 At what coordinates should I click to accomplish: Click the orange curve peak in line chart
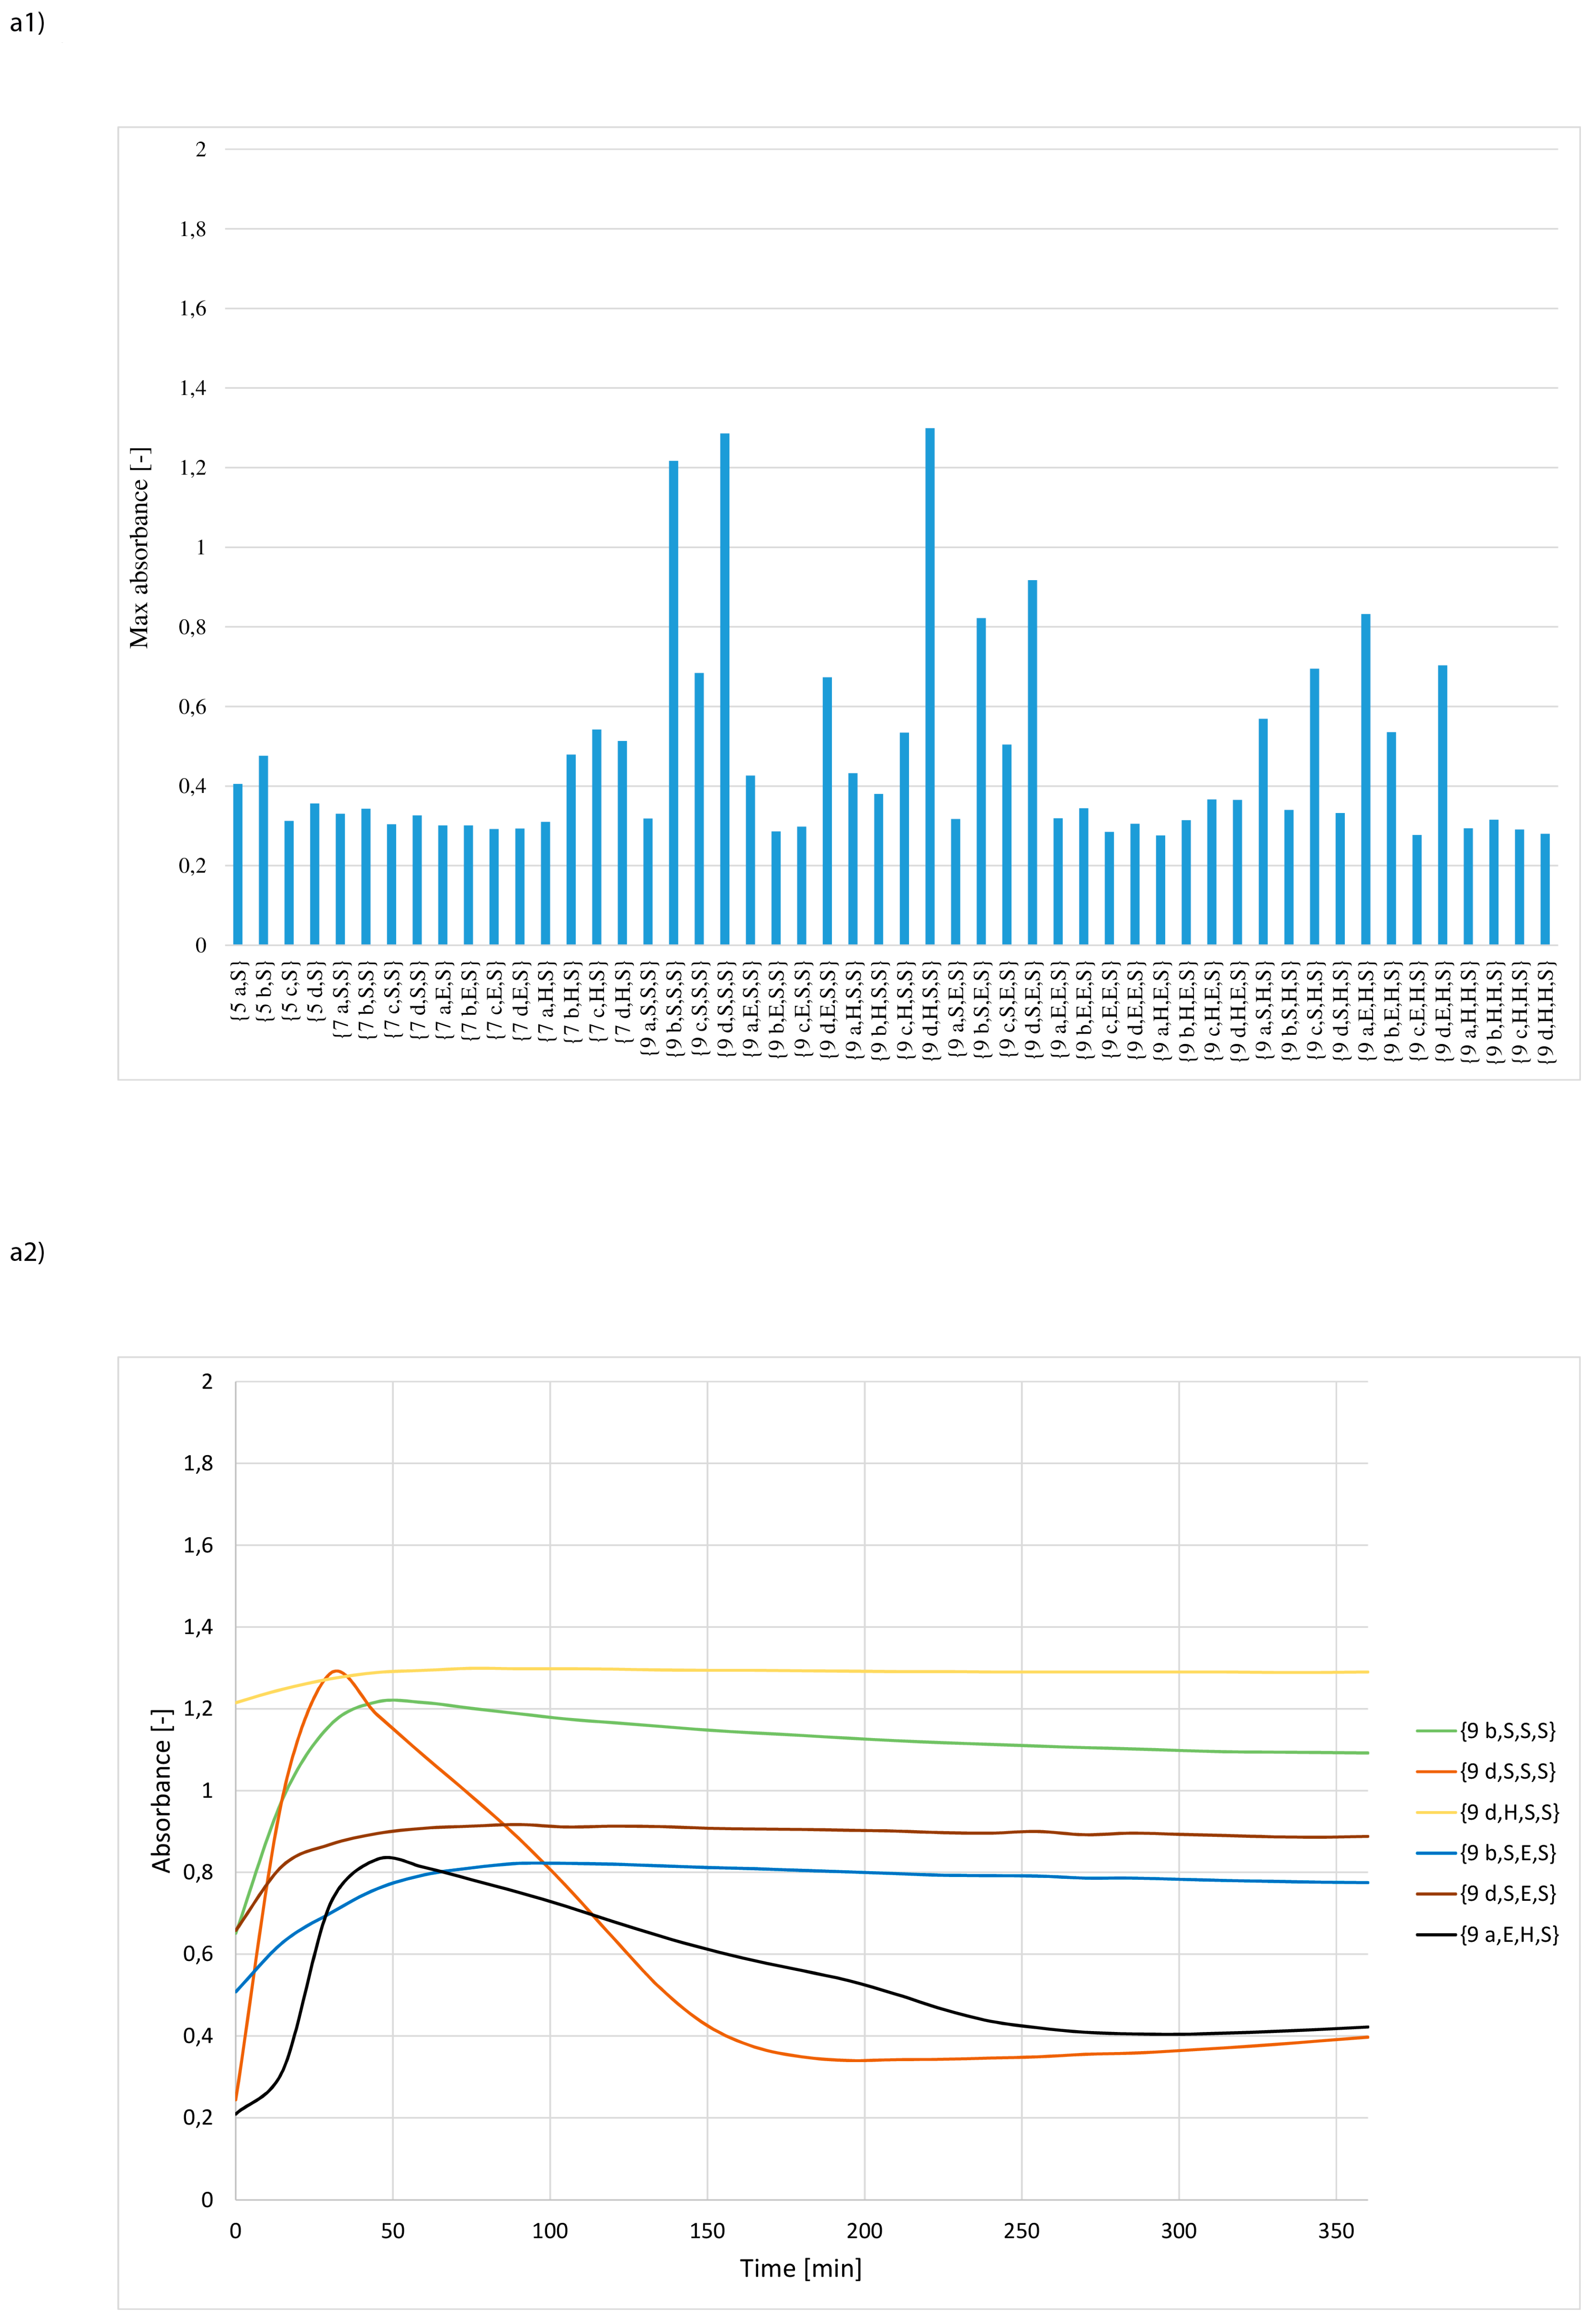[x=337, y=1670]
